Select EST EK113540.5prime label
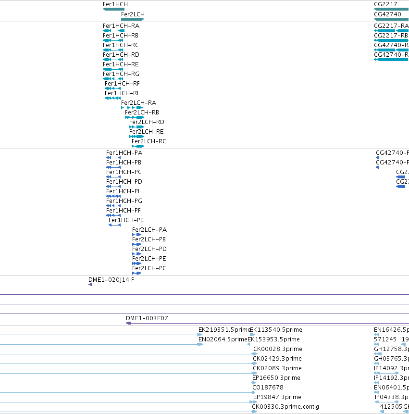Image resolution: width=409 pixels, height=414 pixels. point(276,330)
